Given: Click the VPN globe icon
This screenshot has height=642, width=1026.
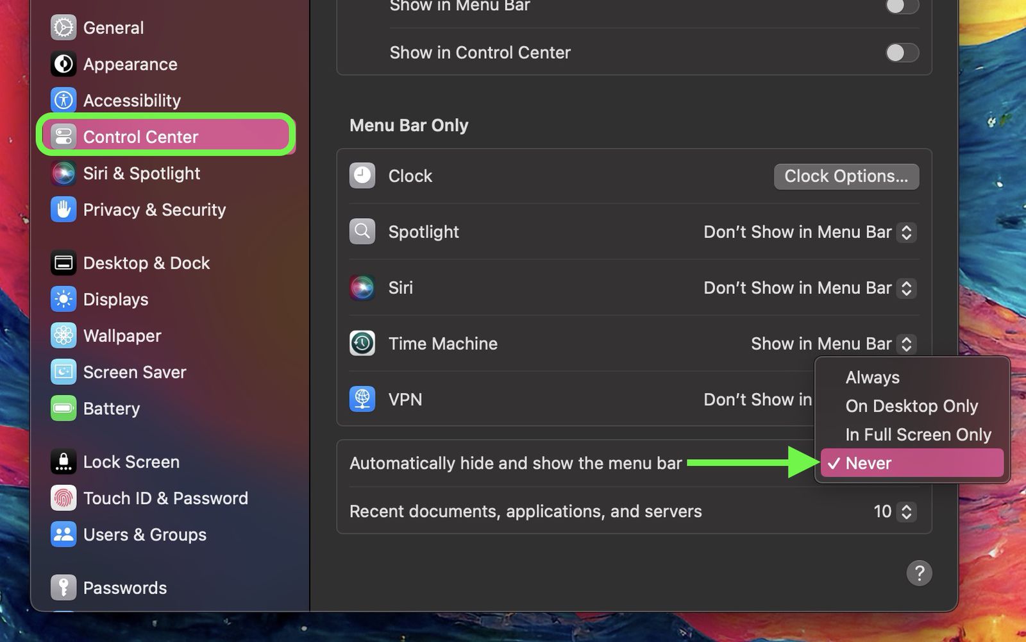Looking at the screenshot, I should pos(362,399).
